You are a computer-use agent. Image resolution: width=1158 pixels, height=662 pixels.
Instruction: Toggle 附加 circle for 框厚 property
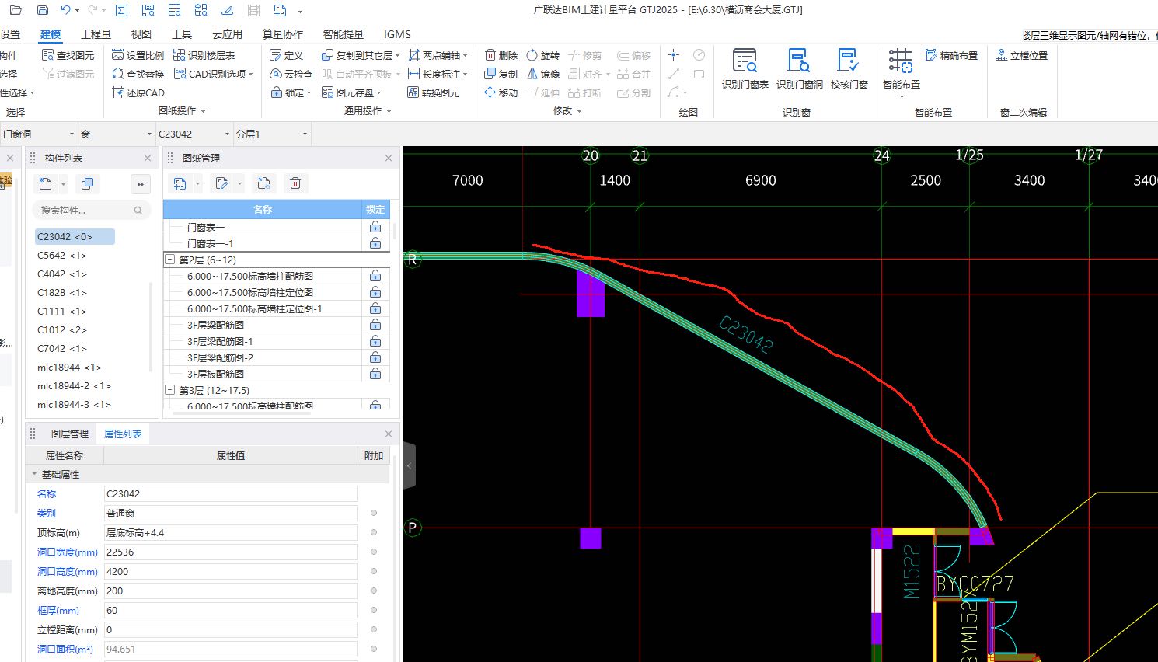pyautogui.click(x=374, y=610)
